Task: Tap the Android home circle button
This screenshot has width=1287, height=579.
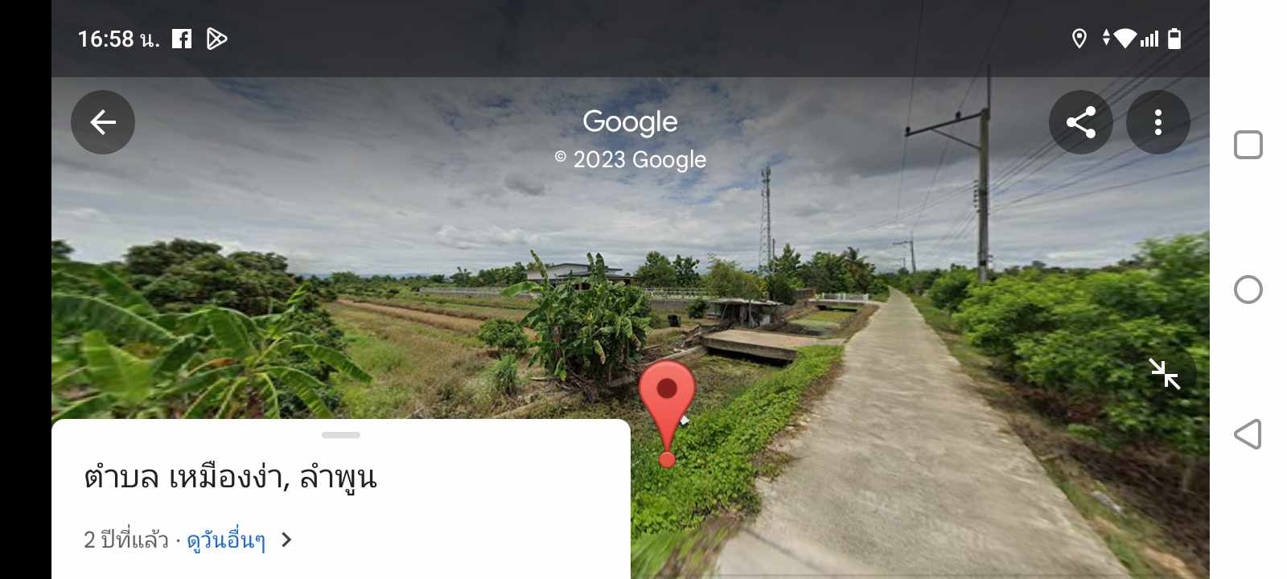Action: point(1248,289)
